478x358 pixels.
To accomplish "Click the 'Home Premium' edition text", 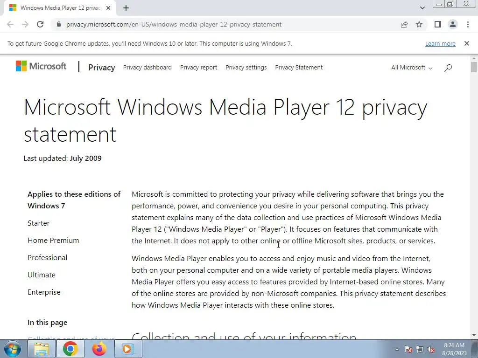I will tap(53, 241).
